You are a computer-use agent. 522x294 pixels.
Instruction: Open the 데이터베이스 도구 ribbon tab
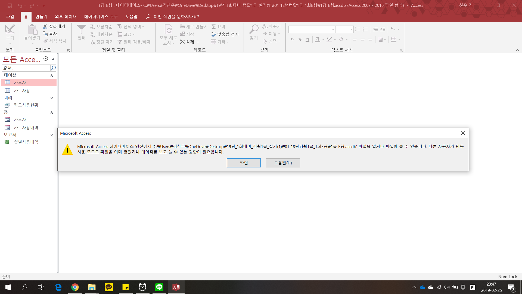click(x=101, y=17)
